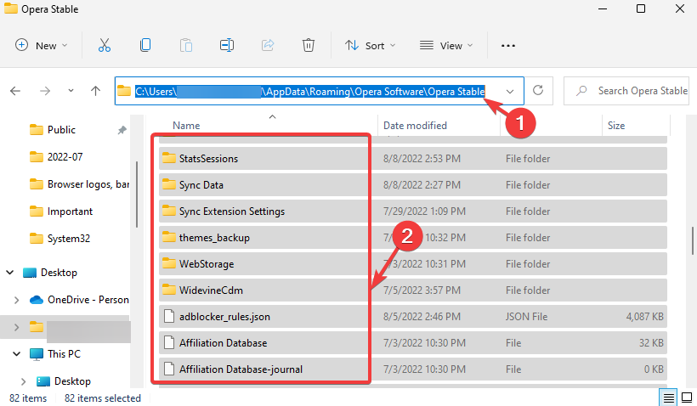The width and height of the screenshot is (697, 406).
Task: Open recent locations dropdown chevron
Action: 71,91
